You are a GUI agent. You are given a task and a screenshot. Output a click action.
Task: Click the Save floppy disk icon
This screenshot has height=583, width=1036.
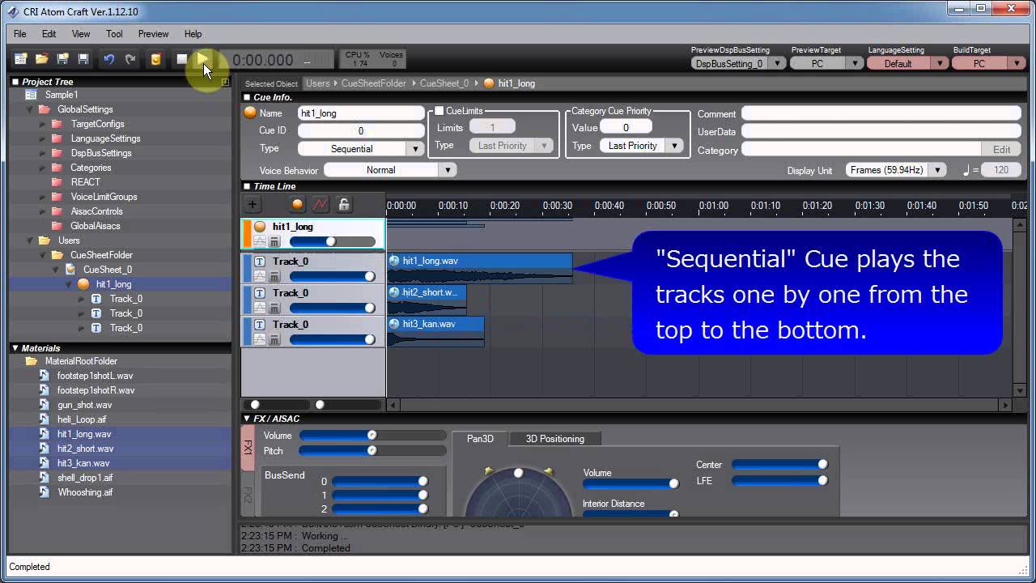(x=83, y=59)
